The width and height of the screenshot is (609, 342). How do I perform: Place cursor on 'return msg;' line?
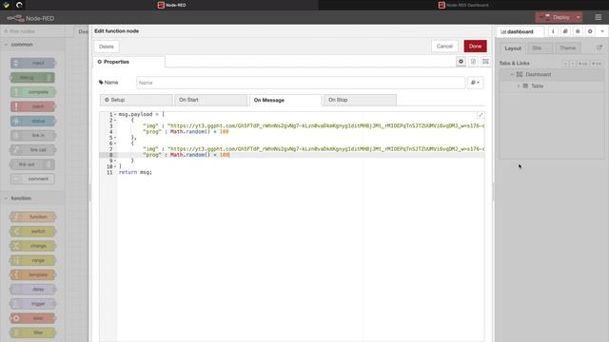135,172
